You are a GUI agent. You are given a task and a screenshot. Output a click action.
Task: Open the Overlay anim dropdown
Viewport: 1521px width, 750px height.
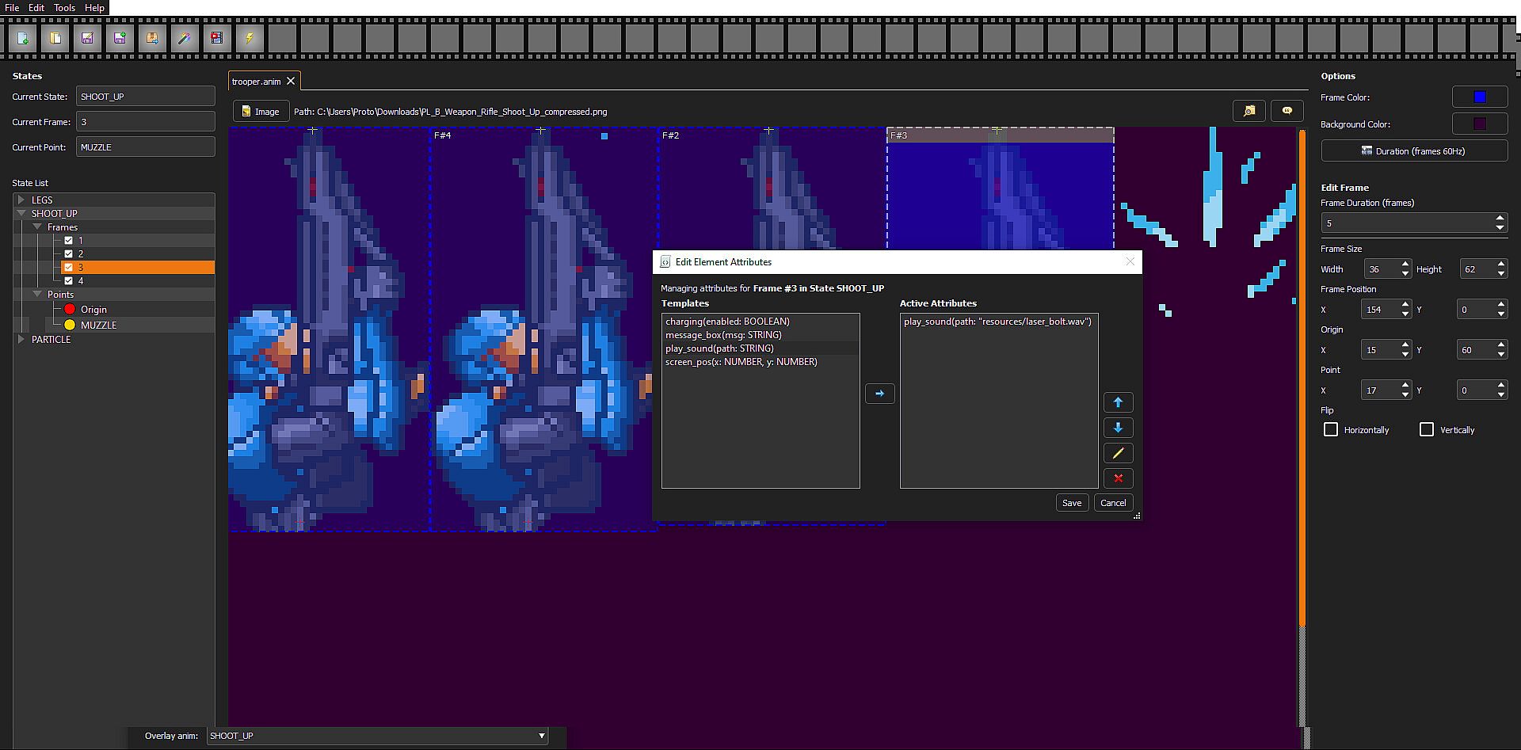click(377, 736)
